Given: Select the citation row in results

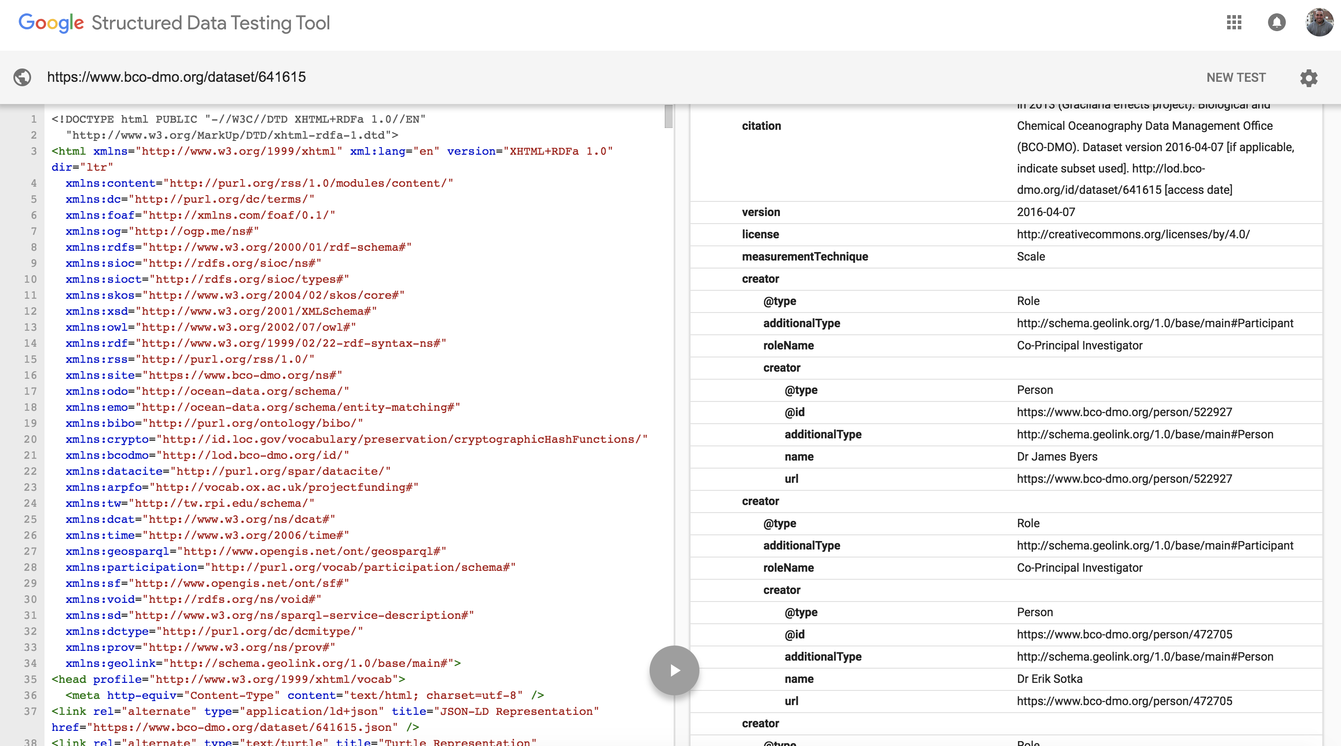Looking at the screenshot, I should point(761,126).
